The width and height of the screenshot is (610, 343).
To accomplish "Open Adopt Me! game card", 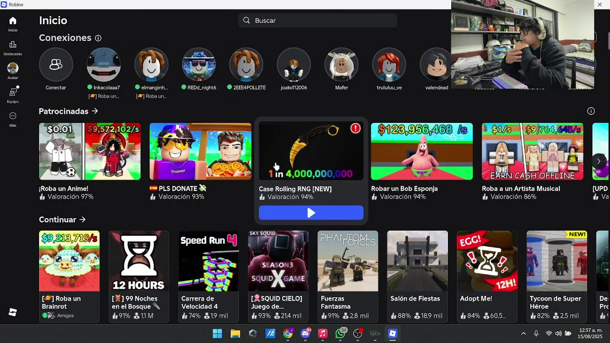I will (x=487, y=276).
